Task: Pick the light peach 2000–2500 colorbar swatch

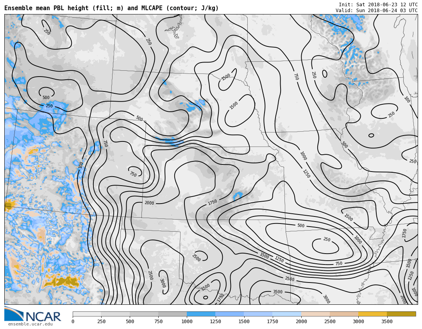Action: pyautogui.click(x=315, y=314)
